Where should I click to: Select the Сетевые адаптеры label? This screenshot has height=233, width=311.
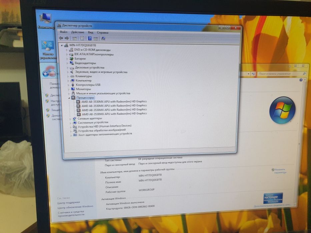(90, 118)
